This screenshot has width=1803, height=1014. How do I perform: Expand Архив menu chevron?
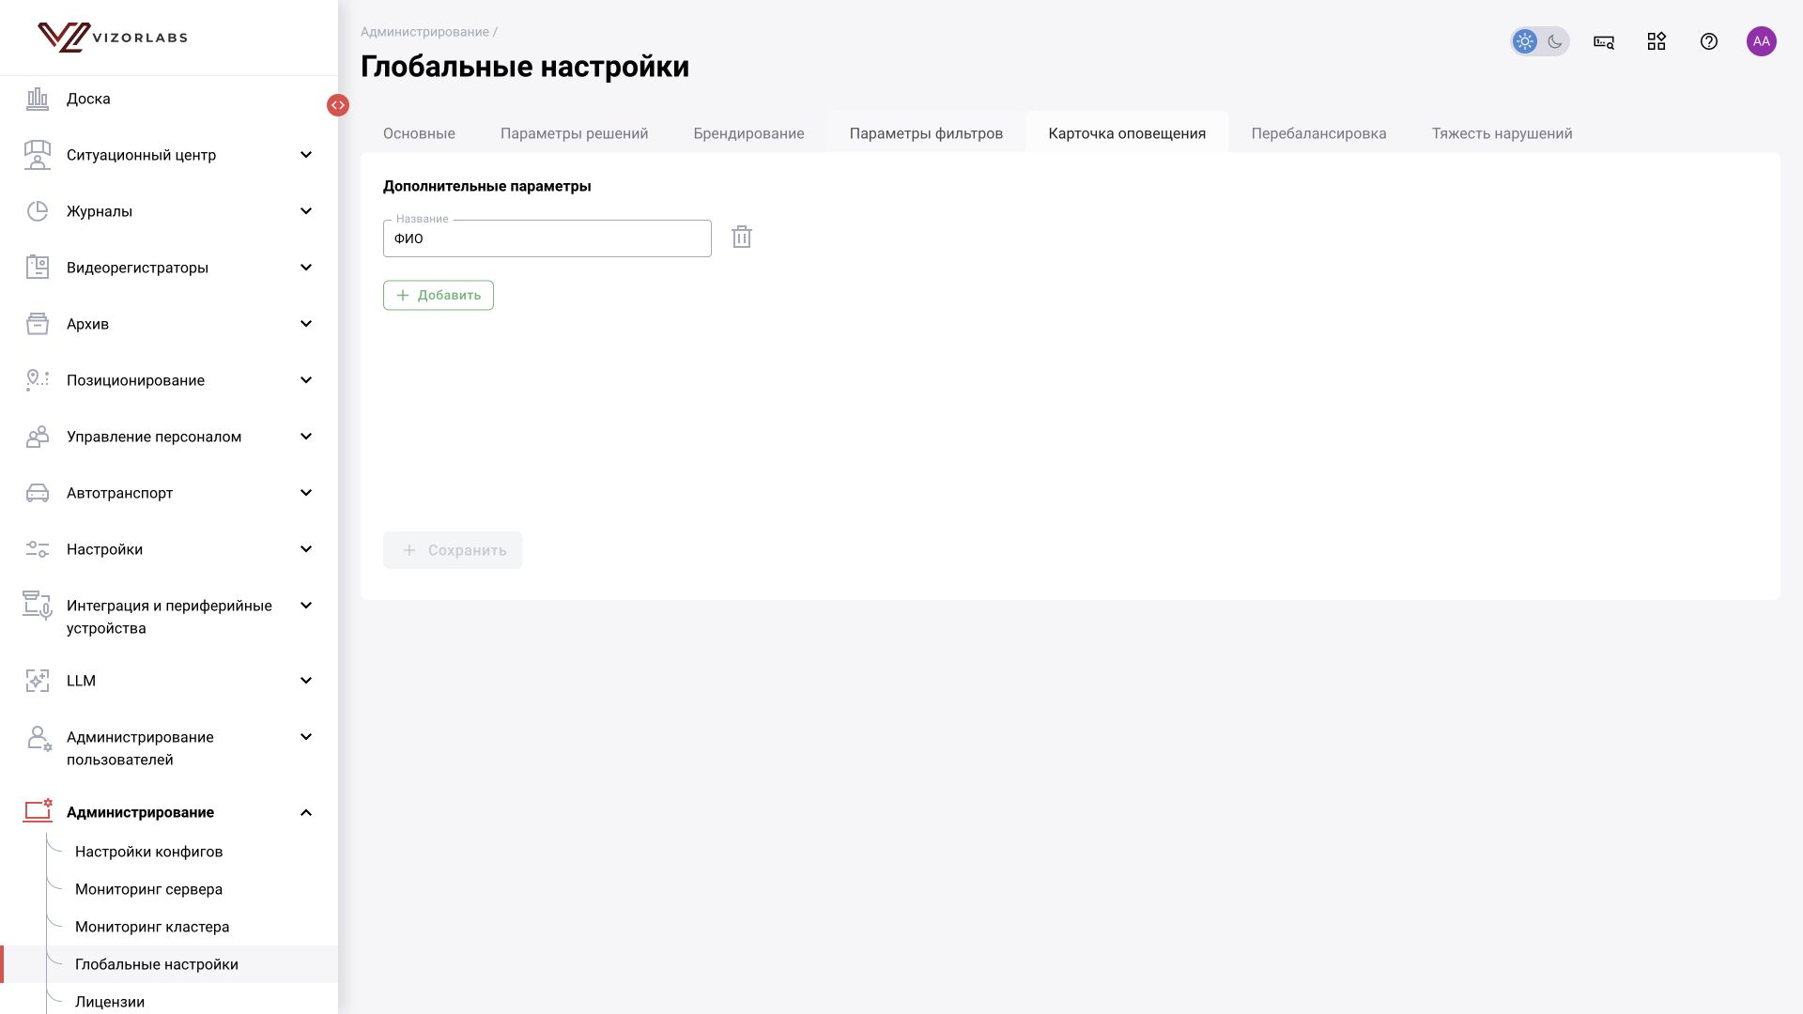click(306, 324)
